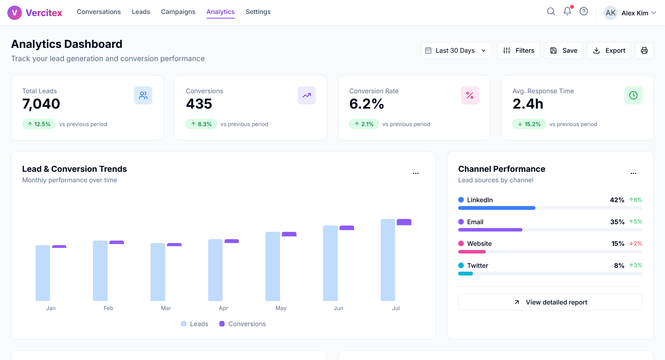This screenshot has width=665, height=360.
Task: Open the Last 30 Days dropdown
Action: 456,50
